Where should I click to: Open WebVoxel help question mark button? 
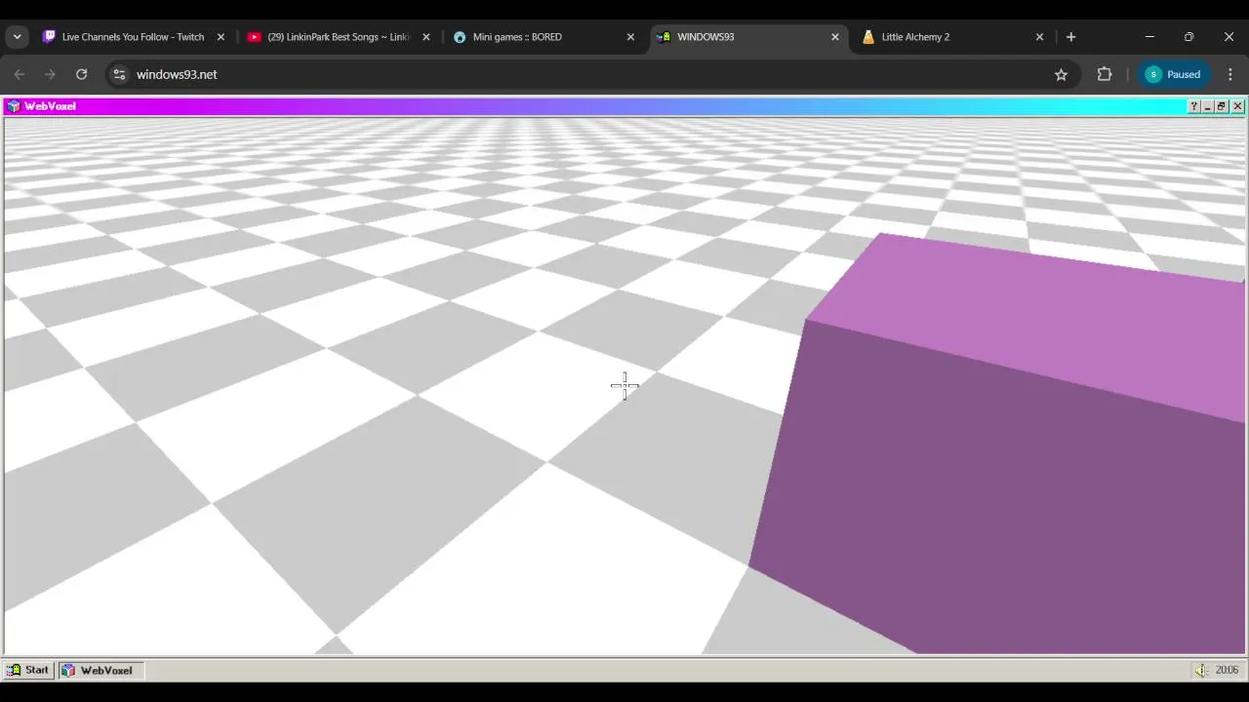1193,106
